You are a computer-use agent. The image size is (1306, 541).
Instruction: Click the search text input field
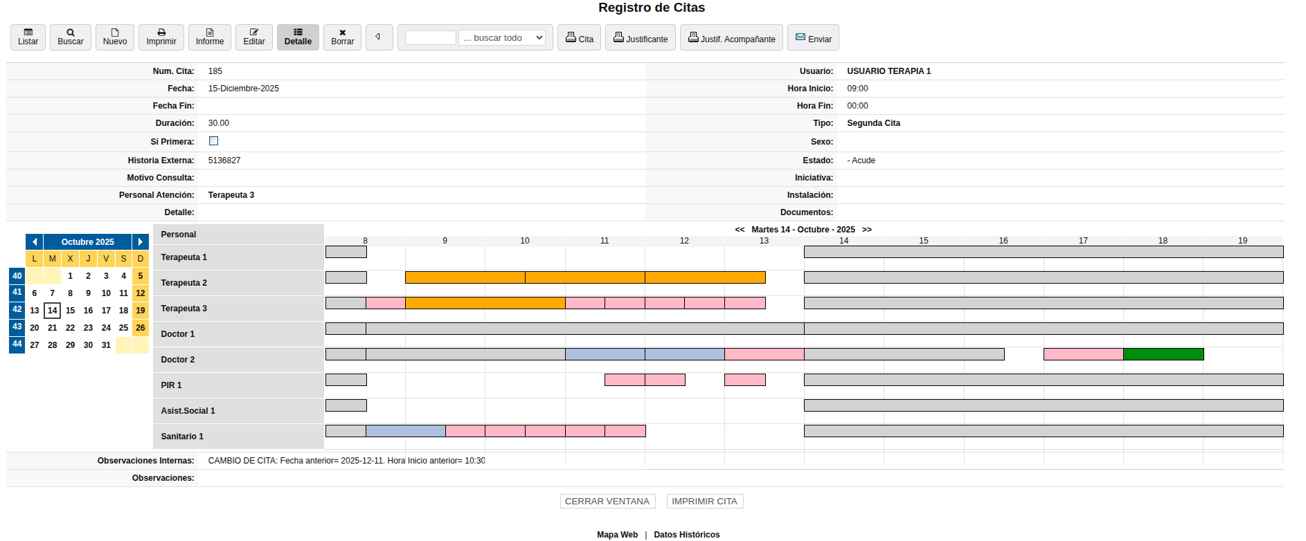430,38
